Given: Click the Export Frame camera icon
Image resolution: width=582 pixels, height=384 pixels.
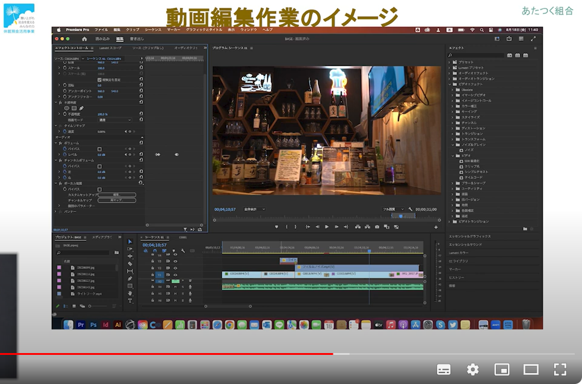Looking at the screenshot, I should 377,226.
